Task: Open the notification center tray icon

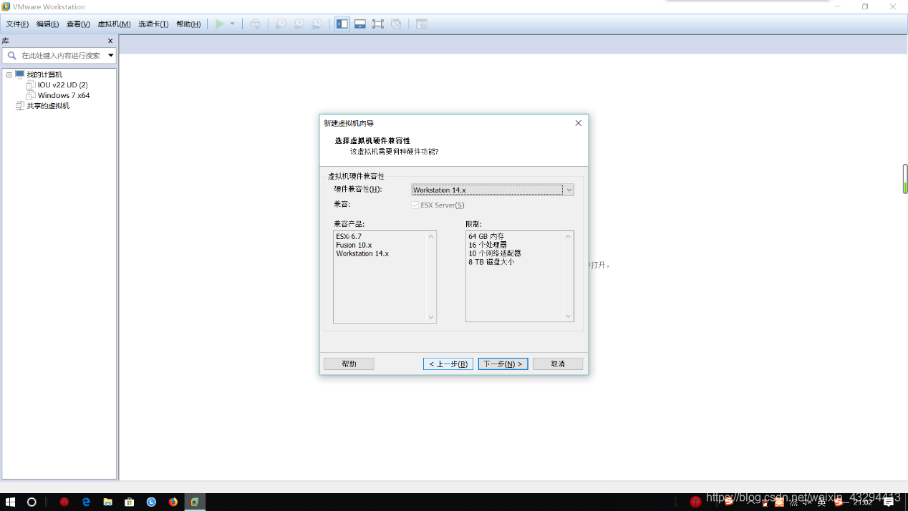Action: pyautogui.click(x=889, y=502)
